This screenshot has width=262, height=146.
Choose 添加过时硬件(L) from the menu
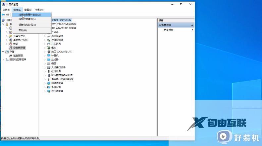pyautogui.click(x=32, y=19)
